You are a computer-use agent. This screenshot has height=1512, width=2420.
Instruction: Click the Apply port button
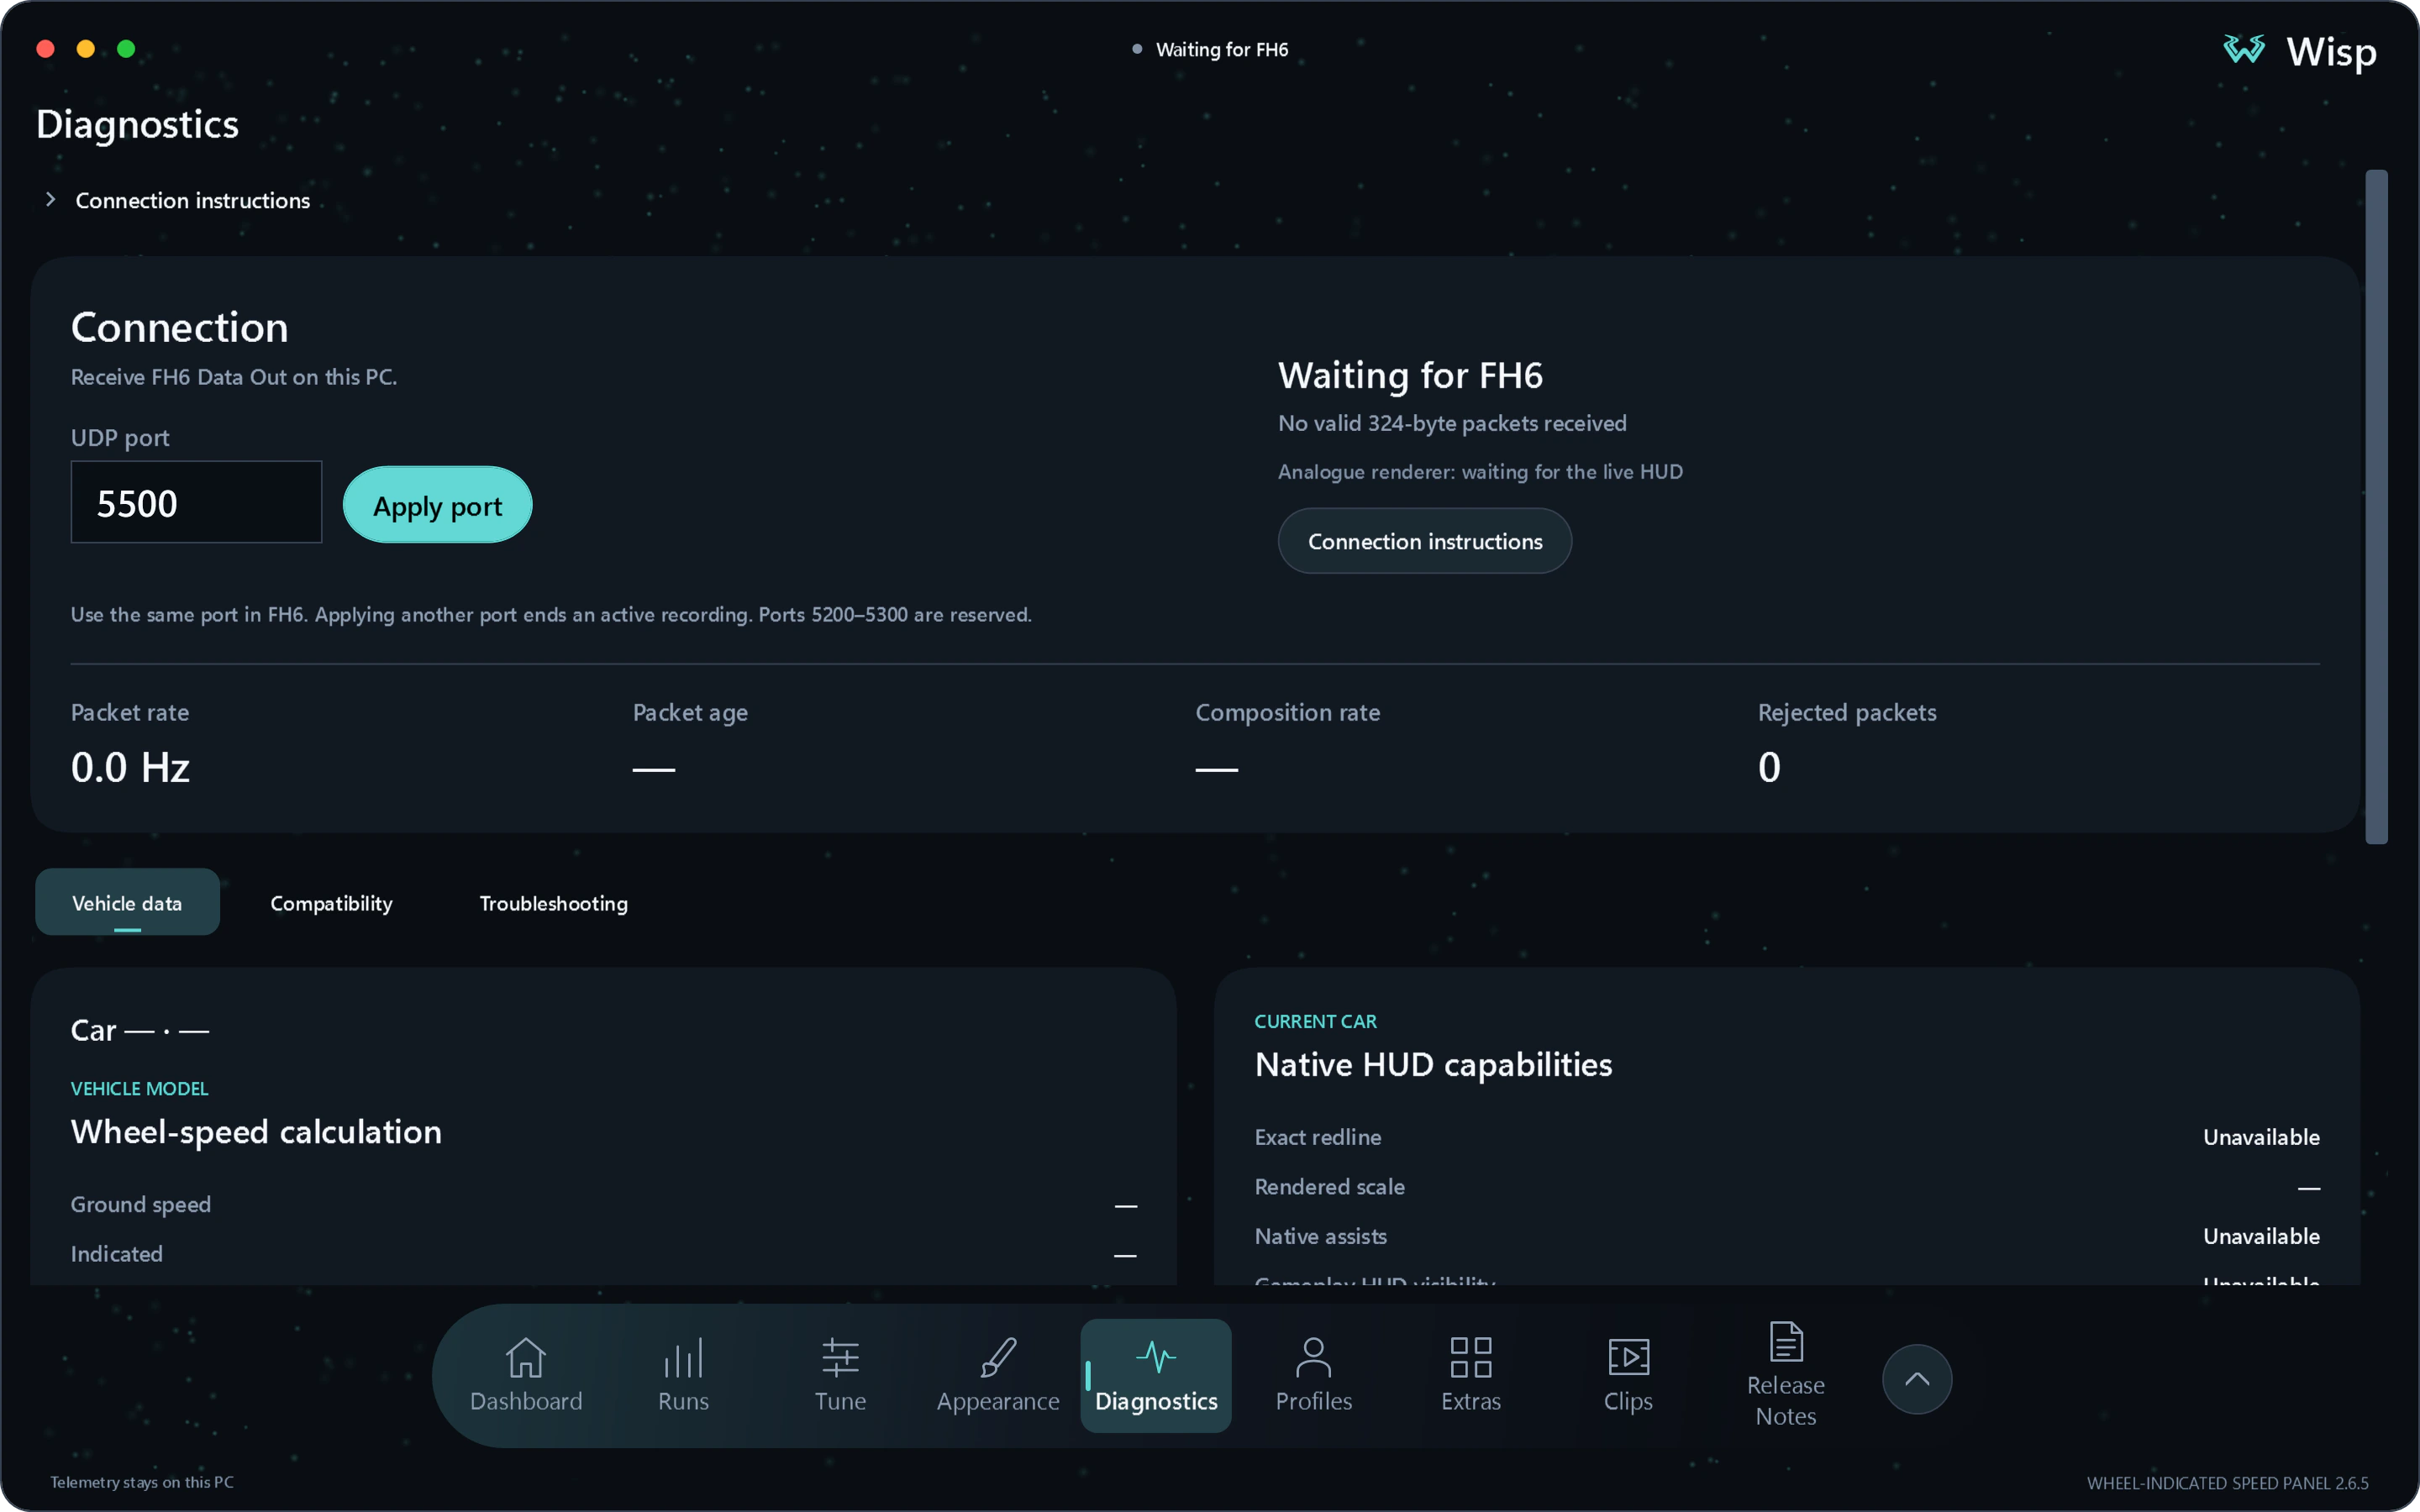437,505
